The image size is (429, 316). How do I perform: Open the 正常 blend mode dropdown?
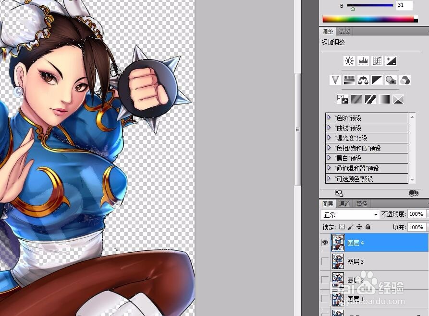click(350, 215)
